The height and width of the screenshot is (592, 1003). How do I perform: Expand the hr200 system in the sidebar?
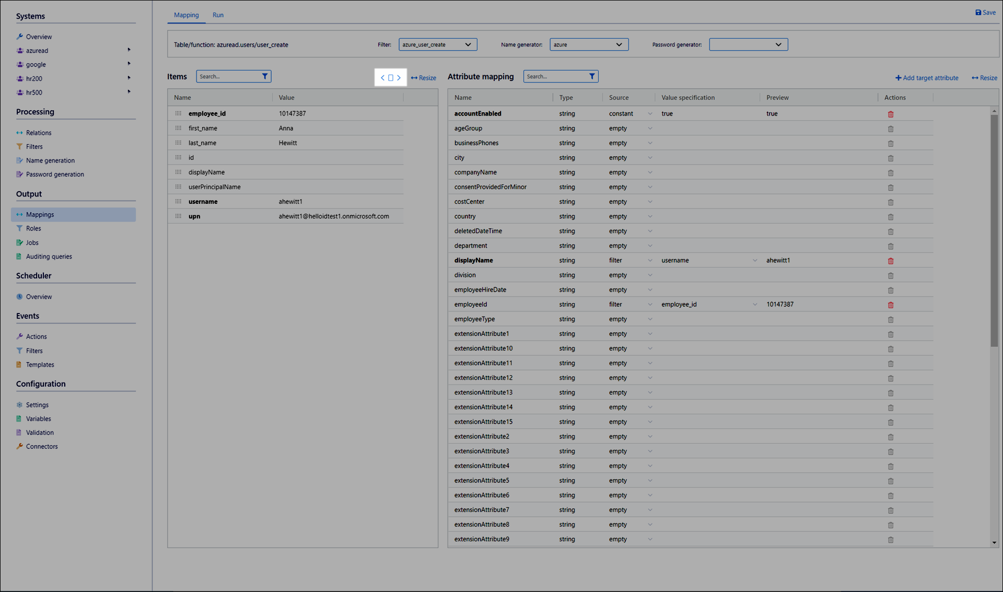pos(129,78)
